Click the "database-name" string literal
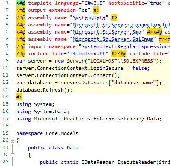Viewport: 170px width, 166px height. 133,83
